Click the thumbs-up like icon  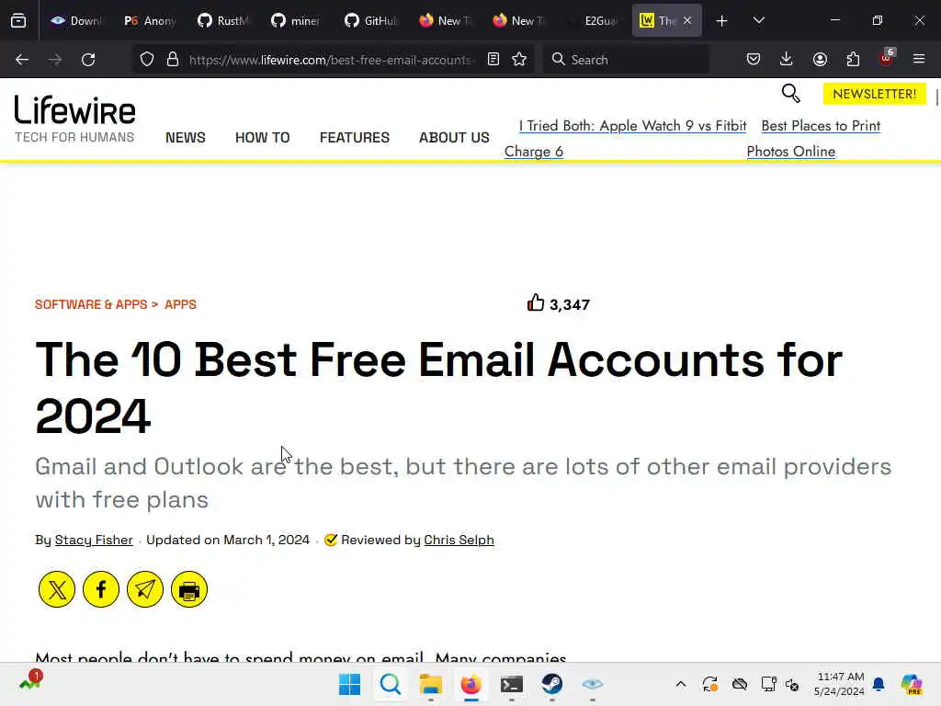[536, 303]
